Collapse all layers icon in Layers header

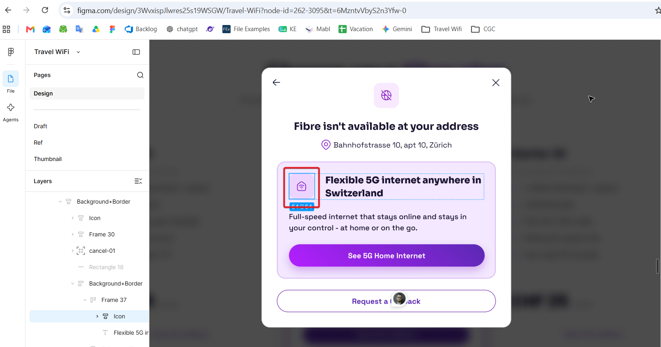click(138, 181)
